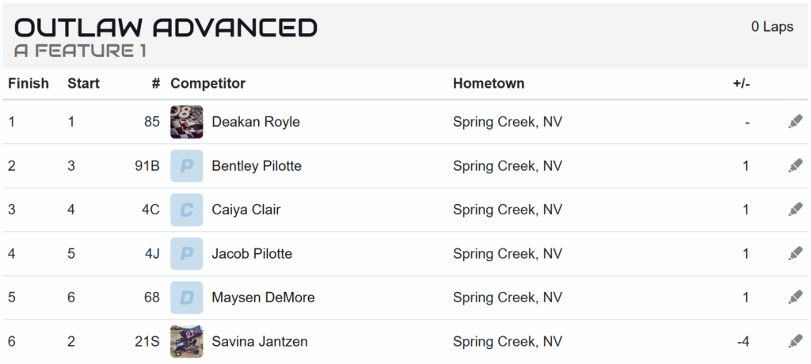This screenshot has height=364, width=811.
Task: Click the Hometown column header
Action: pyautogui.click(x=489, y=83)
